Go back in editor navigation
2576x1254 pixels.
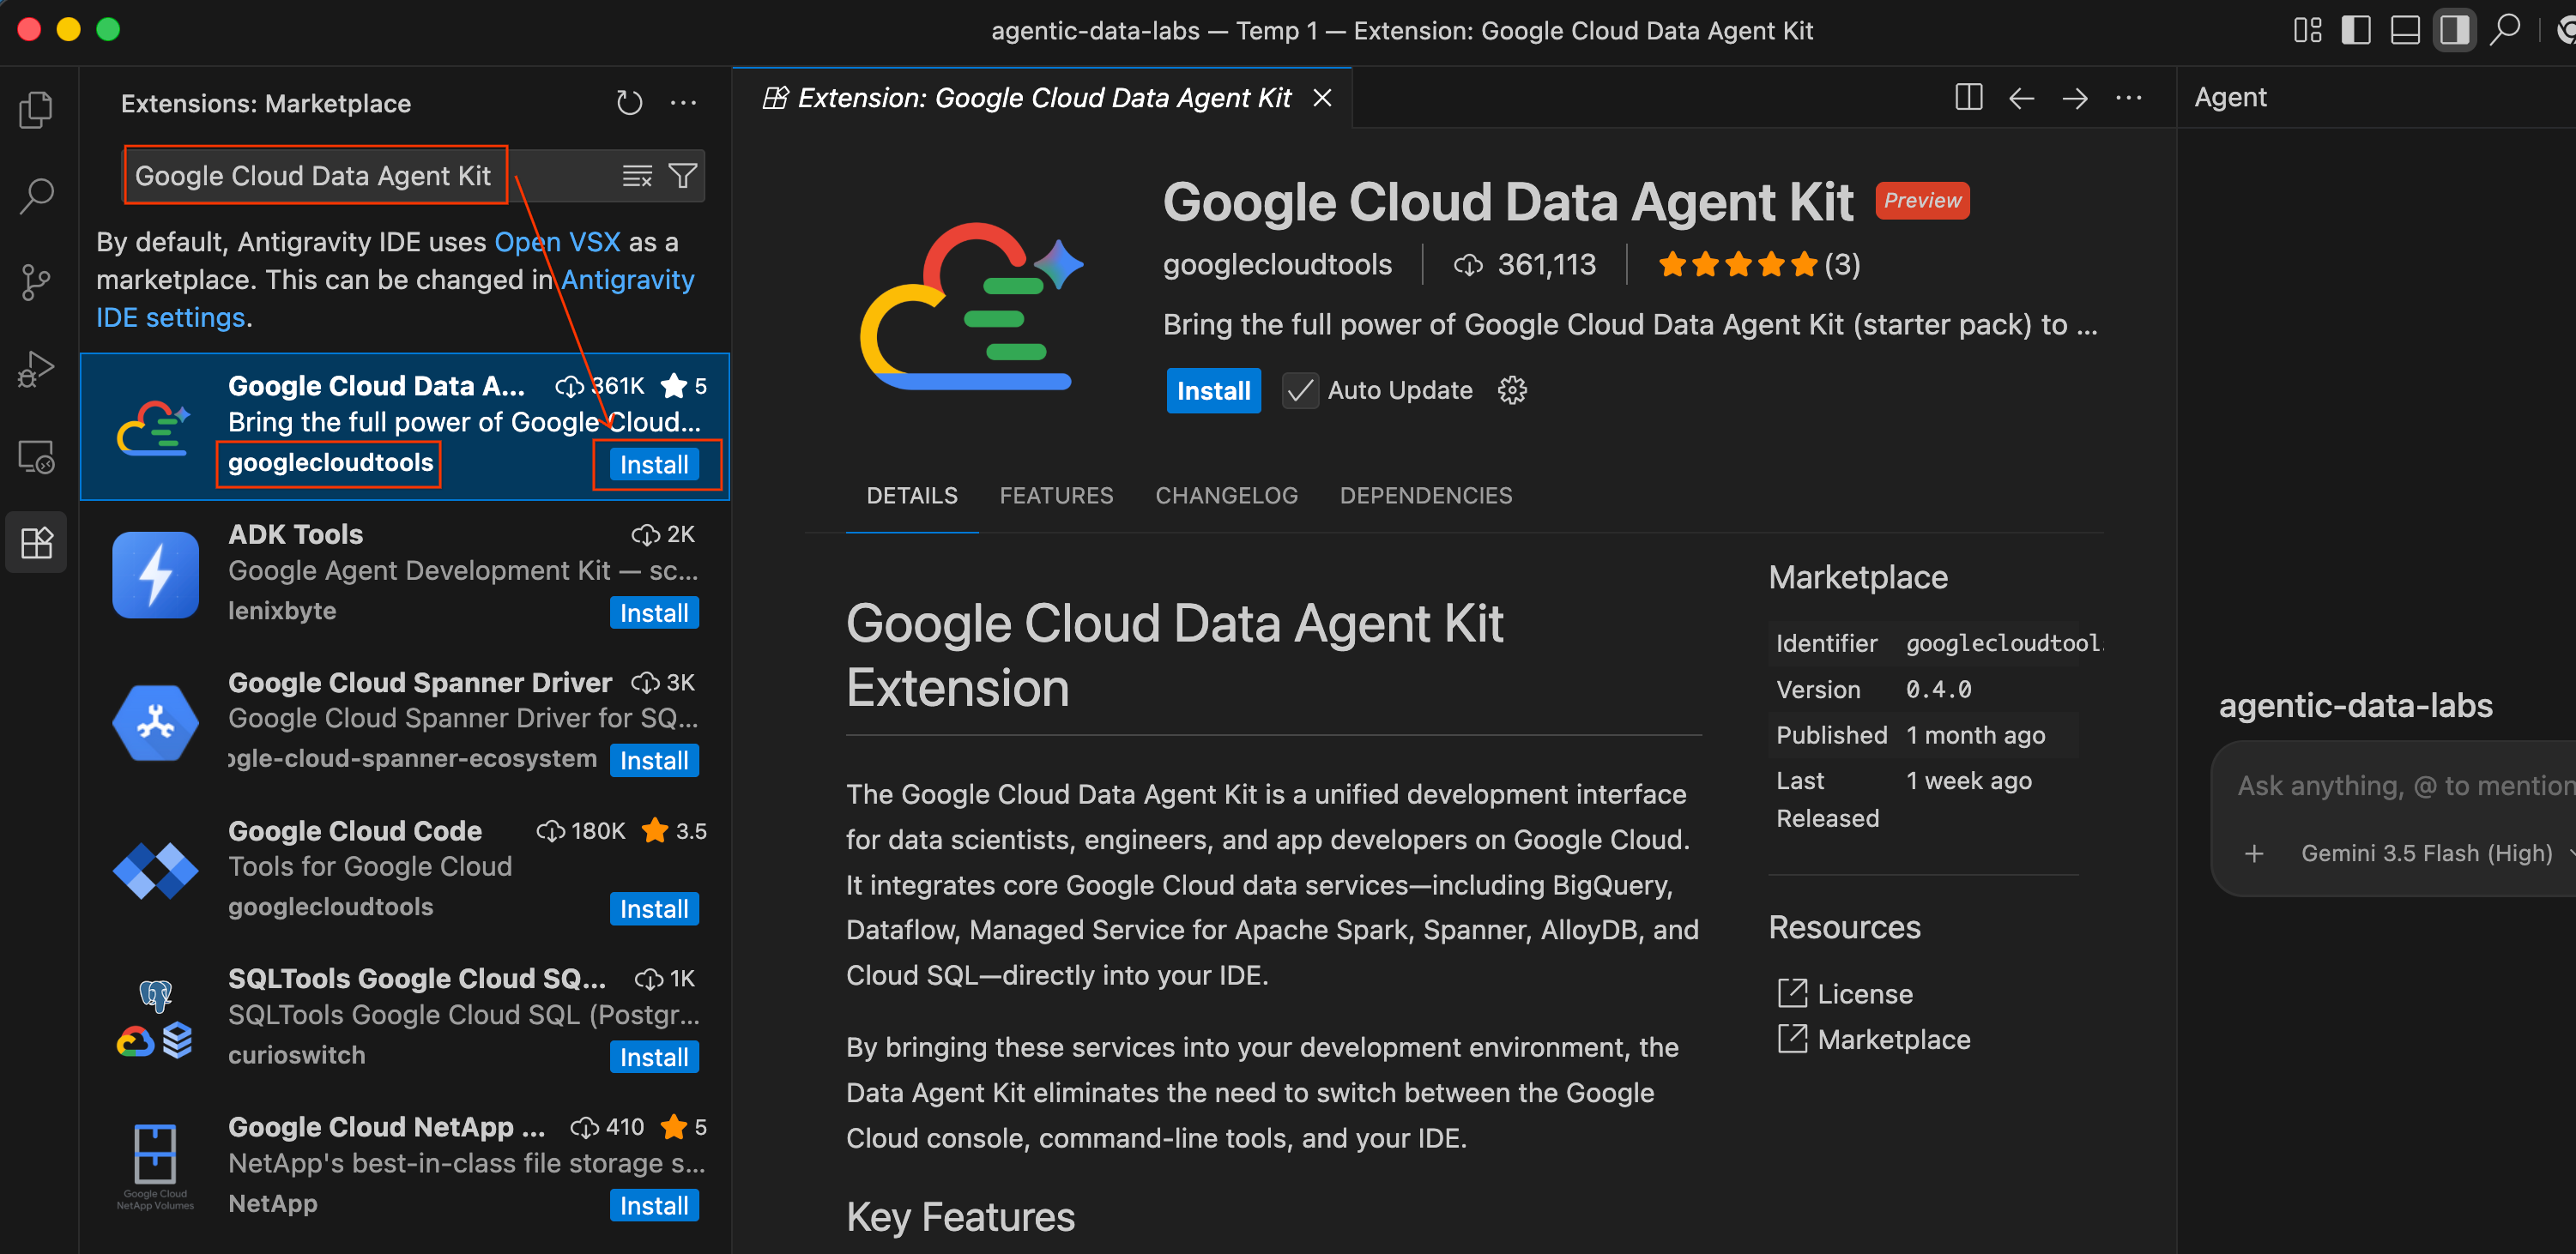point(2022,98)
